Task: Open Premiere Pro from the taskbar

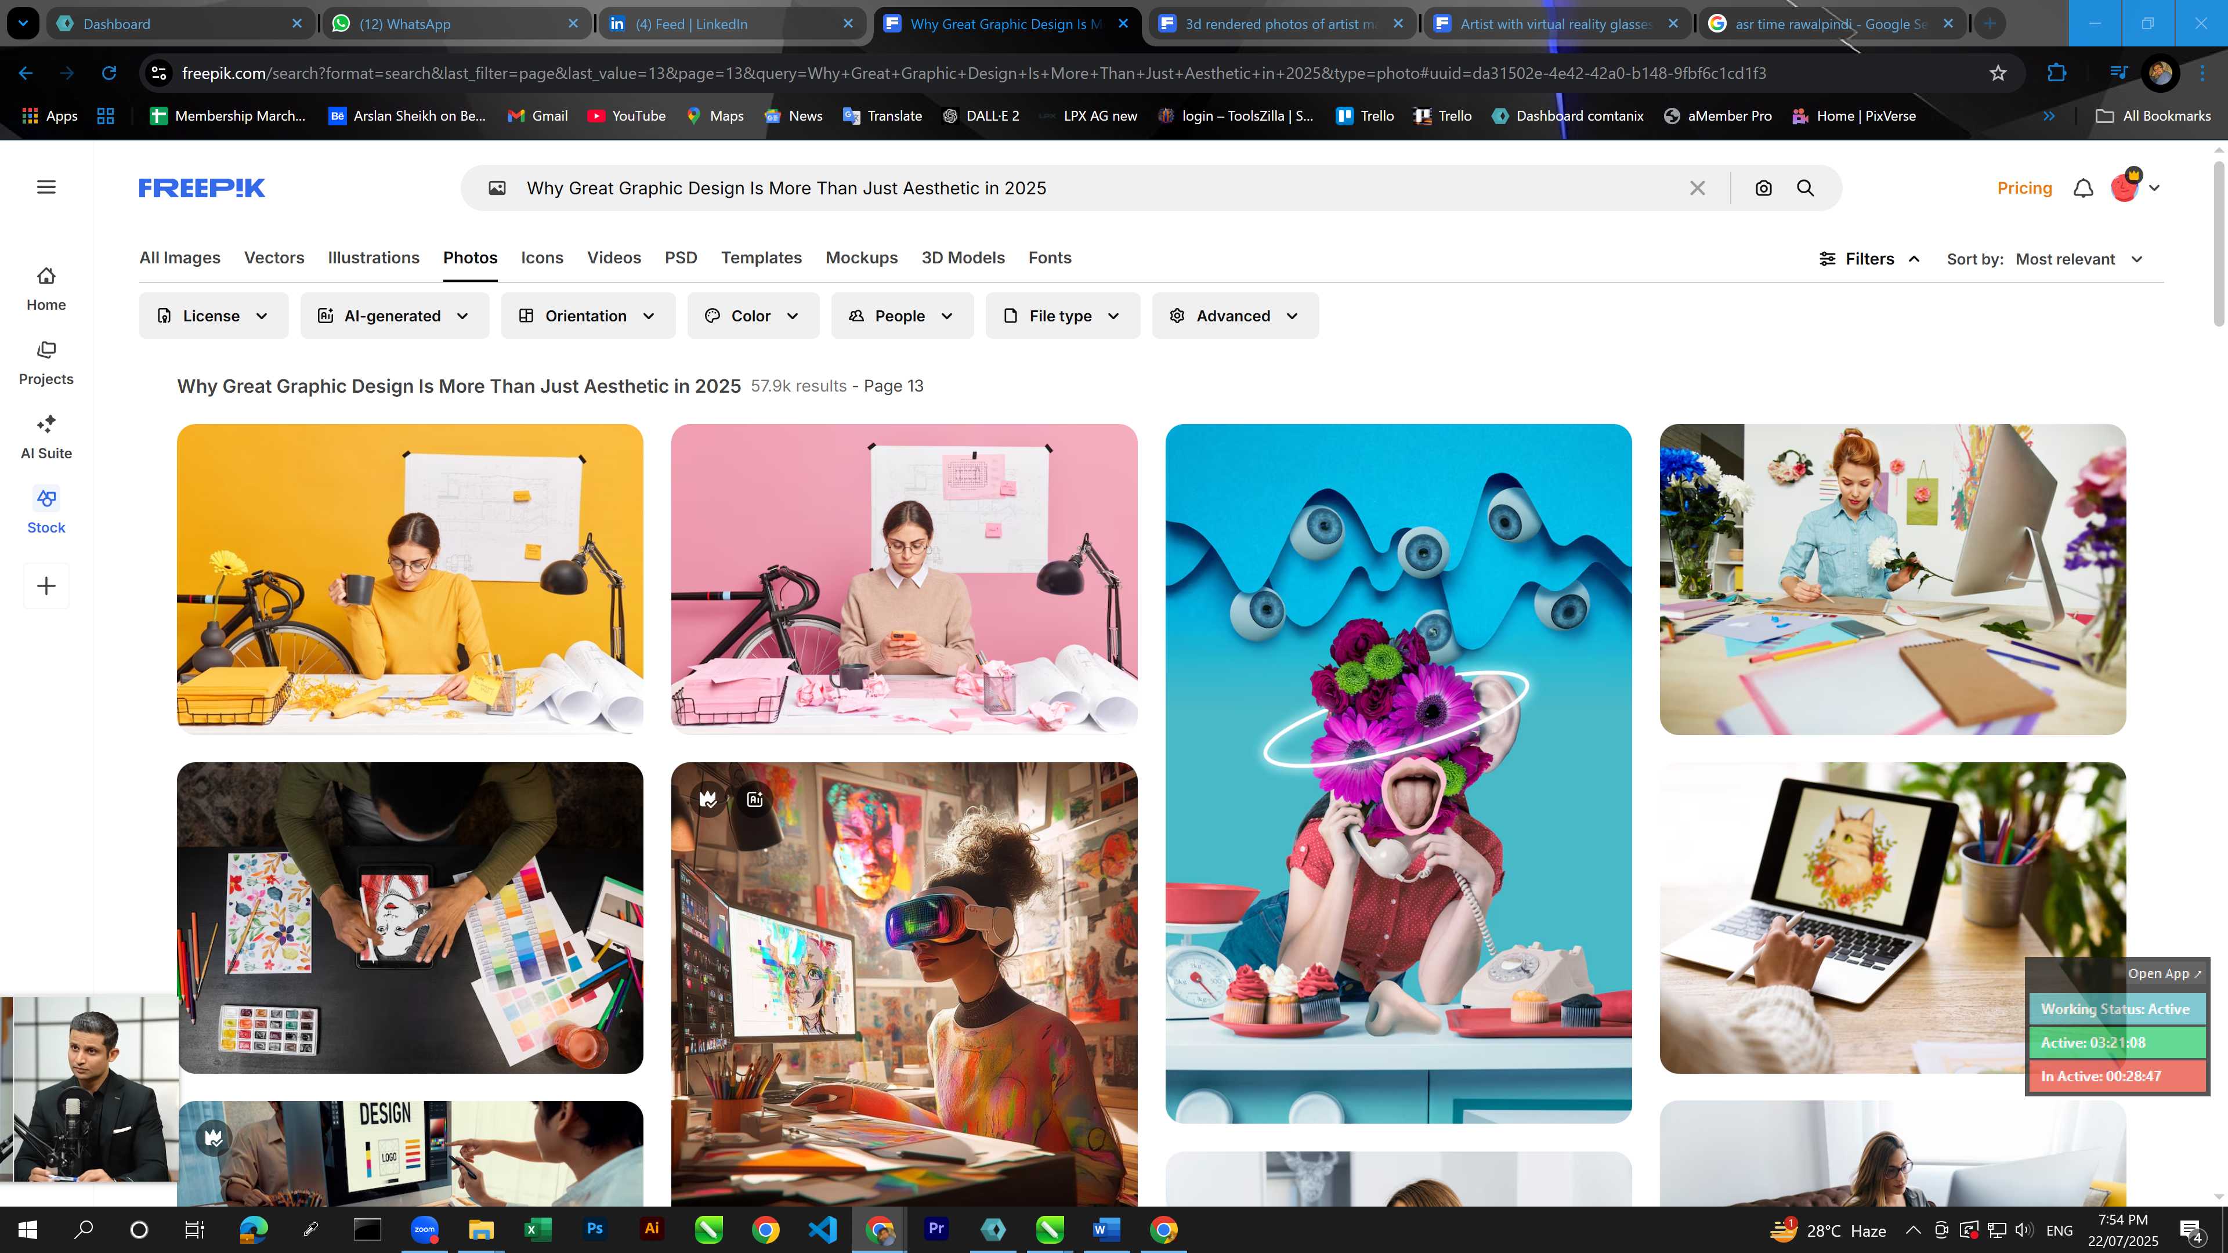Action: (936, 1229)
